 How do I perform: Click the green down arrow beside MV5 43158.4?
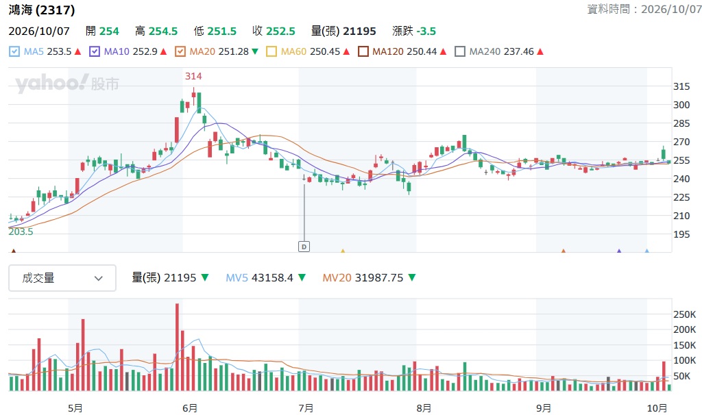click(x=302, y=278)
